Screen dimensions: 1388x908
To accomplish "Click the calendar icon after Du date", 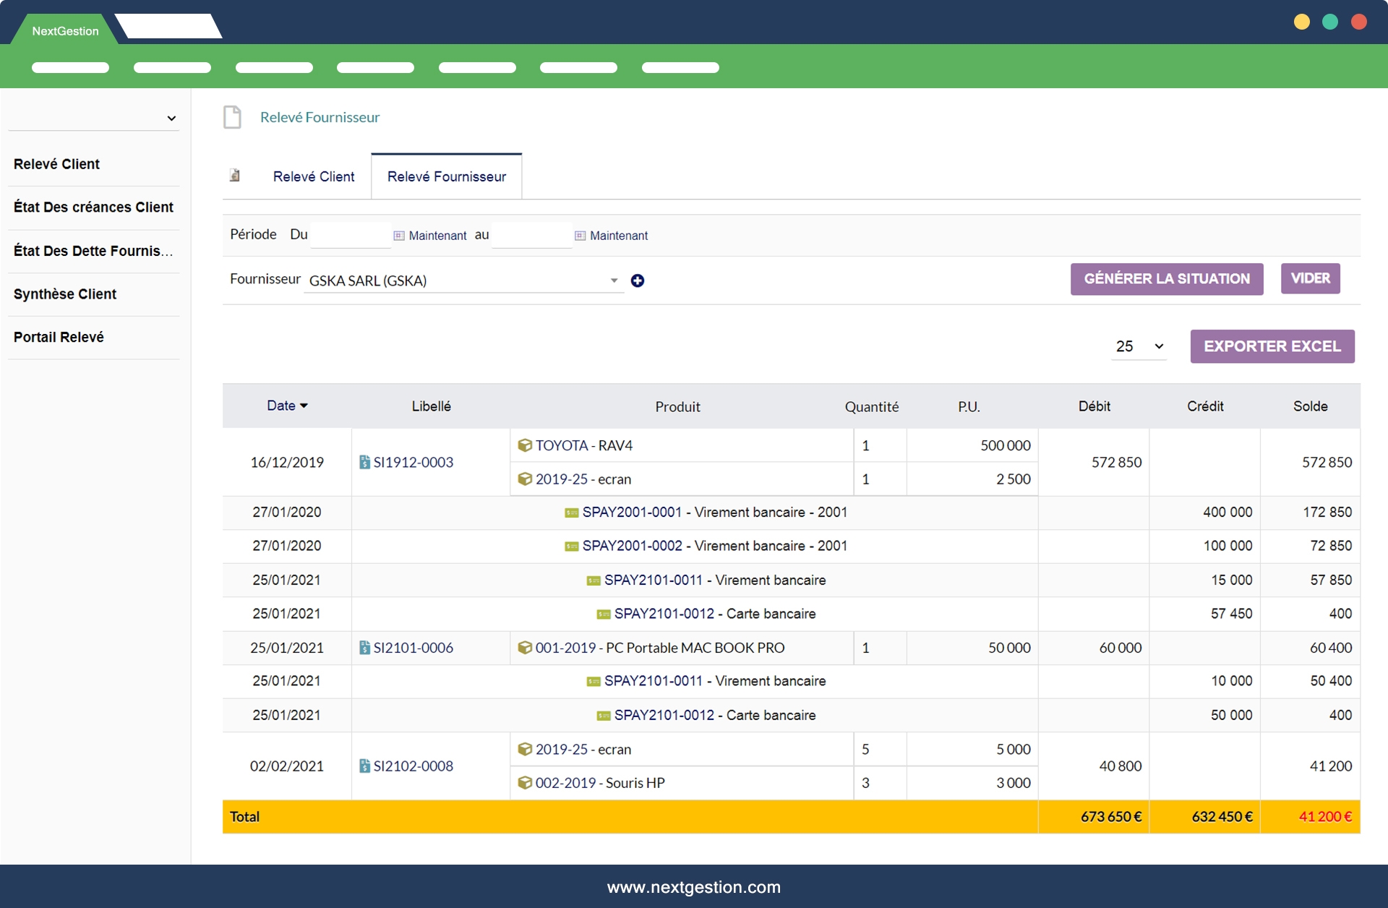I will tap(398, 236).
